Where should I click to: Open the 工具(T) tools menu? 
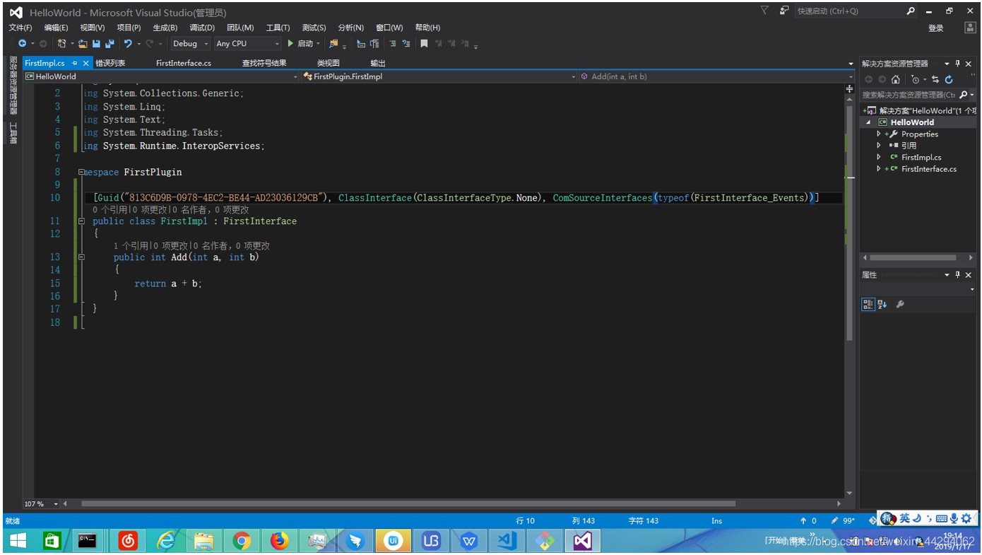point(278,28)
